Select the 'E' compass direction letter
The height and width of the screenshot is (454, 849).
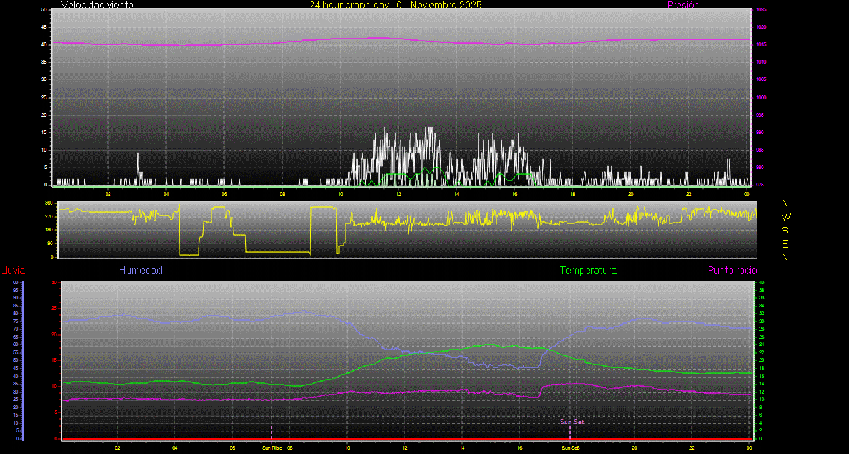(785, 244)
